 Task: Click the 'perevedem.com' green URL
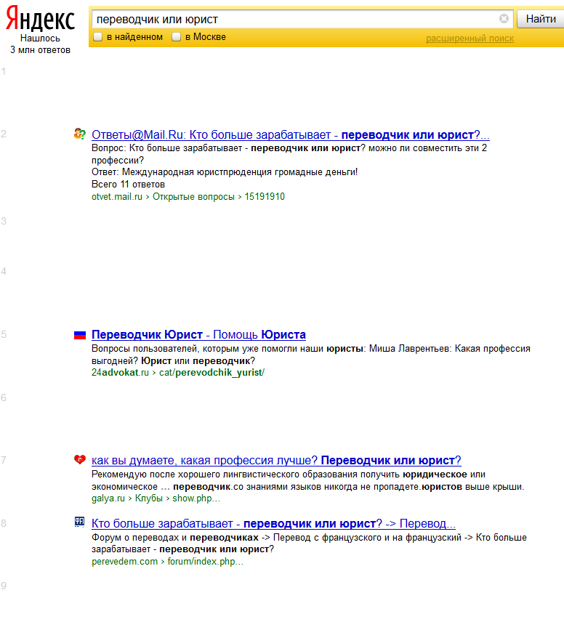click(124, 561)
